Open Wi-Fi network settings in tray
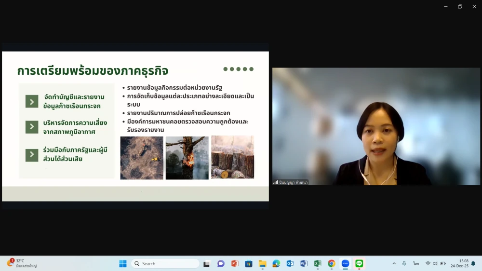The width and height of the screenshot is (482, 271). pos(428,264)
